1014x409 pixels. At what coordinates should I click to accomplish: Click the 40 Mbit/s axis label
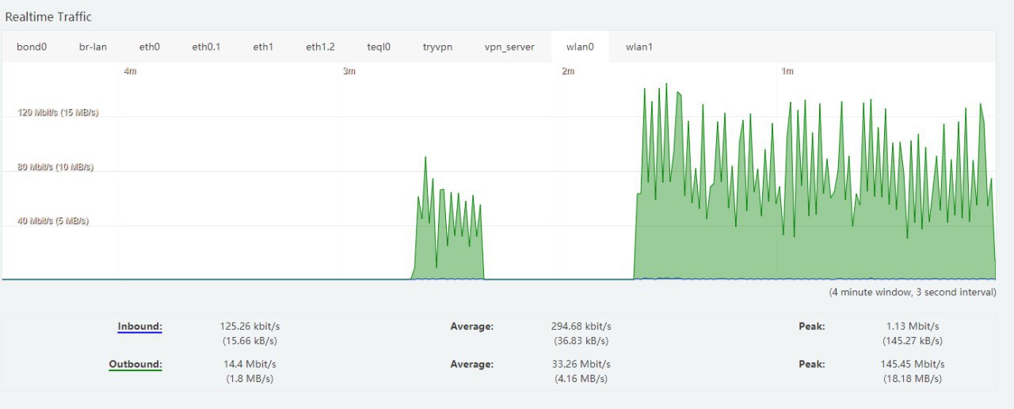point(53,221)
